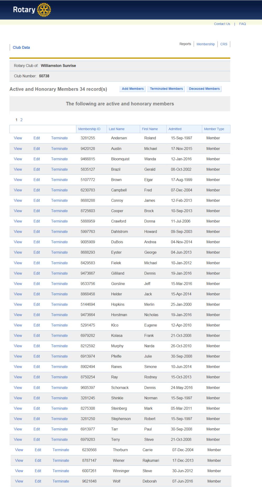Viewport: 262px width, 491px height.
Task: Terminate Jeff Gorsline's membership
Action: [59, 284]
